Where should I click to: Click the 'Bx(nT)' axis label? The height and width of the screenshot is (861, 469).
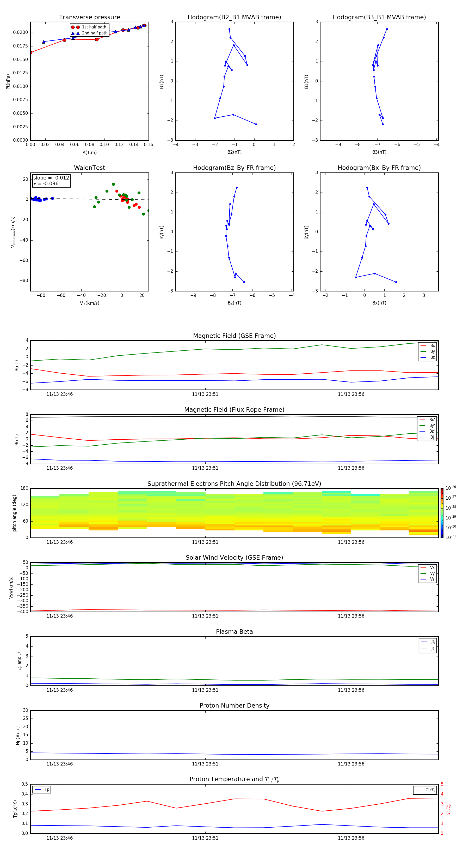[379, 303]
